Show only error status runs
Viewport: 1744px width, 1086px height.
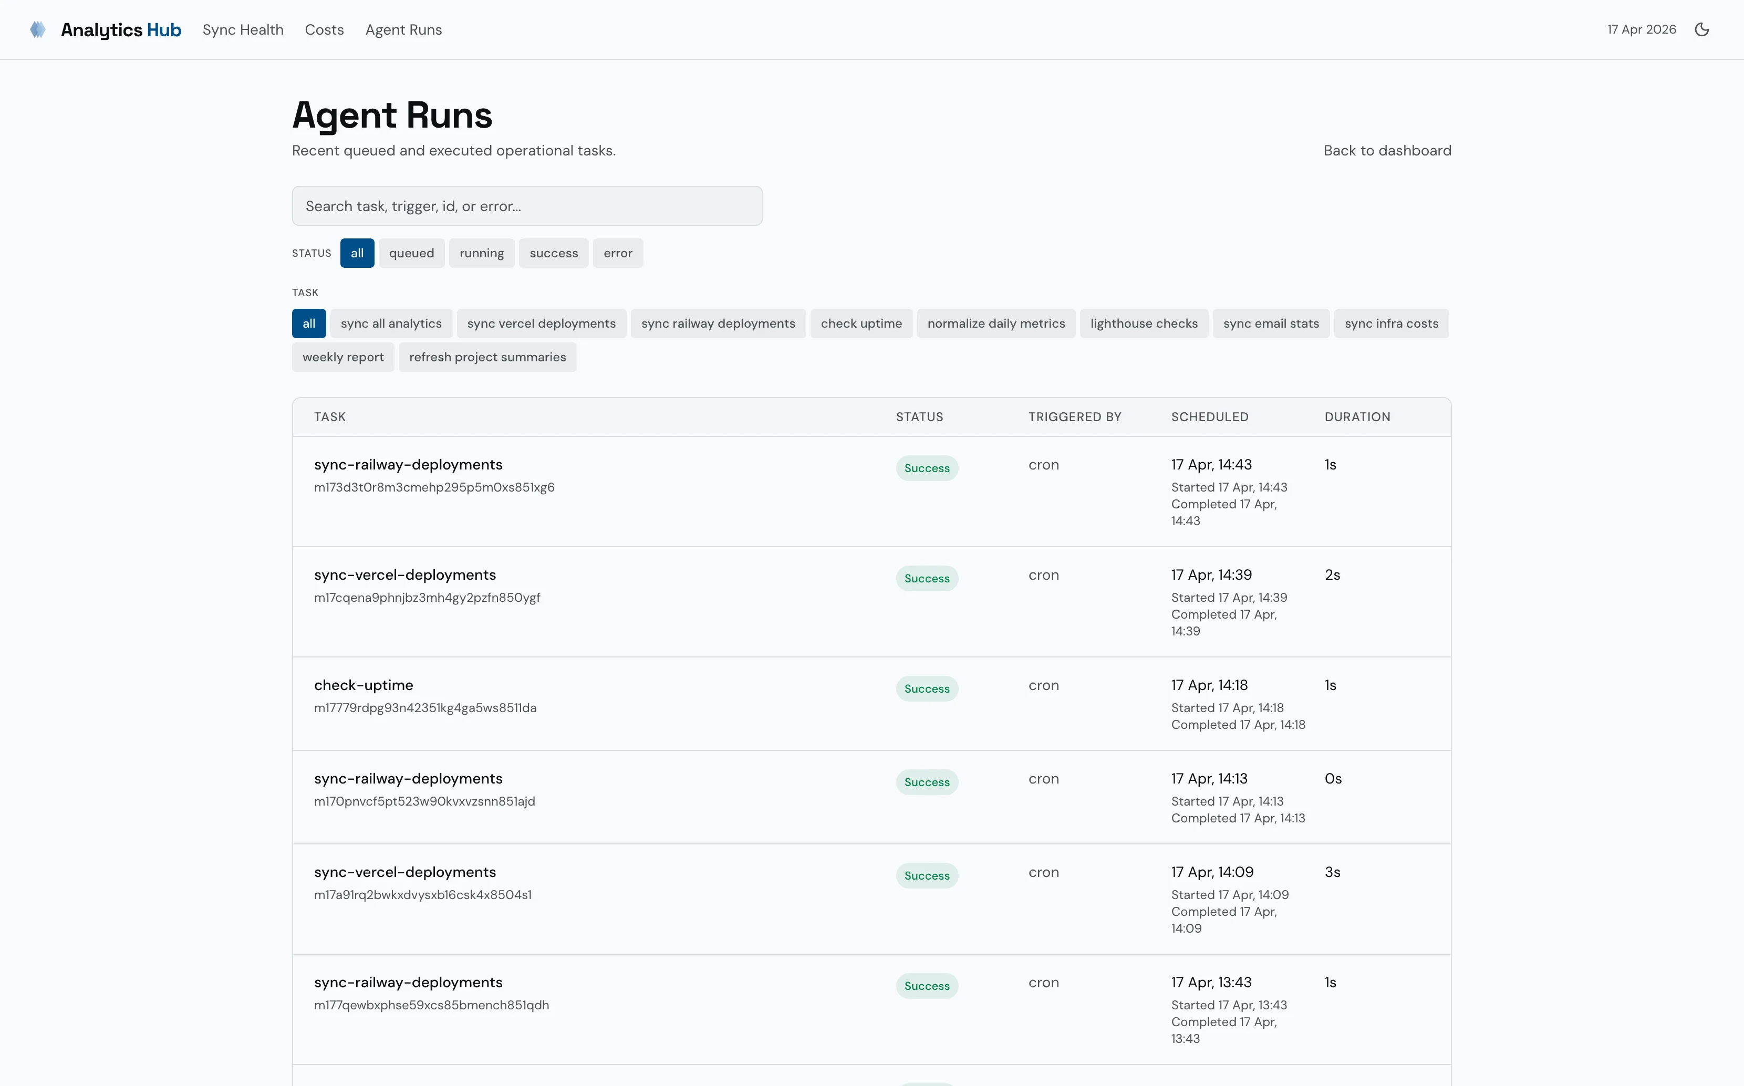[618, 253]
